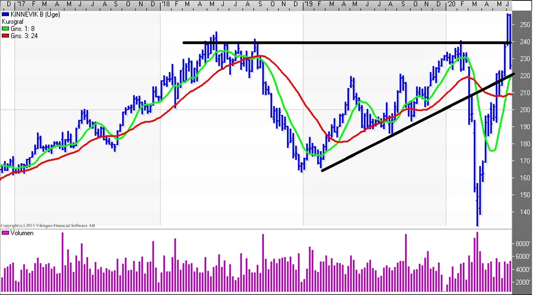Click the Volumen panel label text

[22, 233]
